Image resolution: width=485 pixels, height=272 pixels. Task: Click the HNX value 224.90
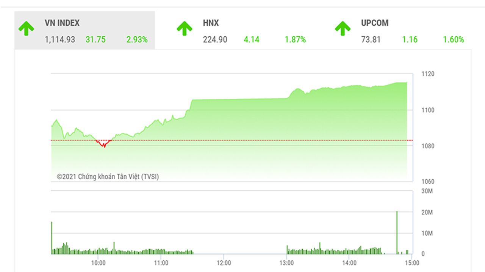[x=215, y=40]
